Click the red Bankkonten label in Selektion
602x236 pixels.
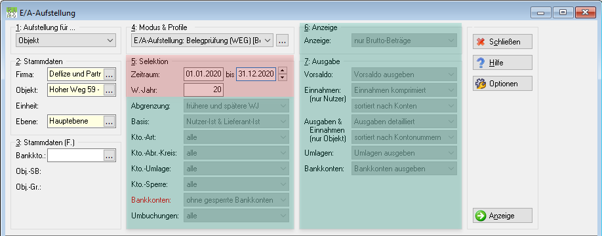click(151, 199)
